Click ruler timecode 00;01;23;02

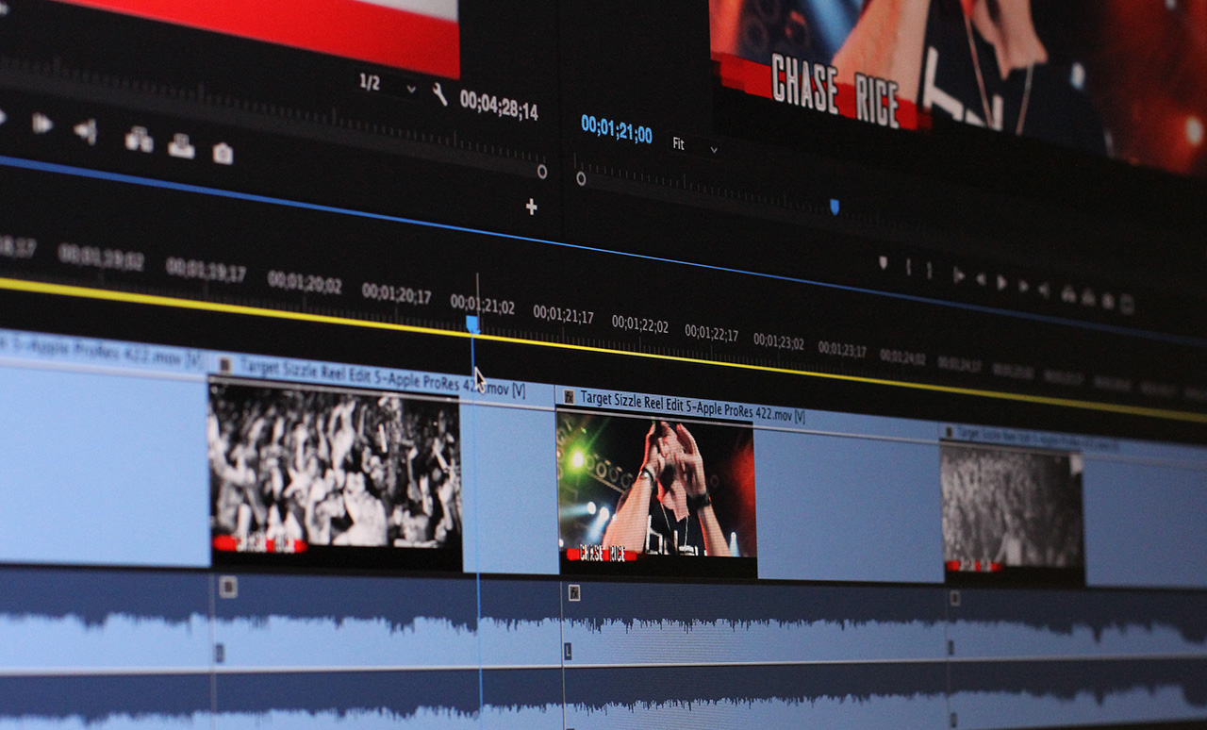pos(778,341)
